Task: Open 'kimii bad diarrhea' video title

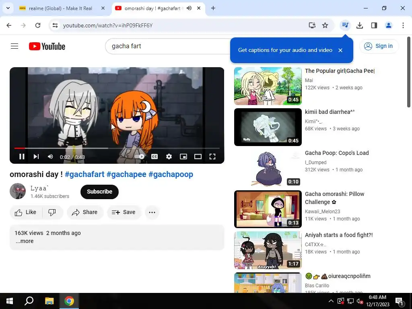Action: 330,112
